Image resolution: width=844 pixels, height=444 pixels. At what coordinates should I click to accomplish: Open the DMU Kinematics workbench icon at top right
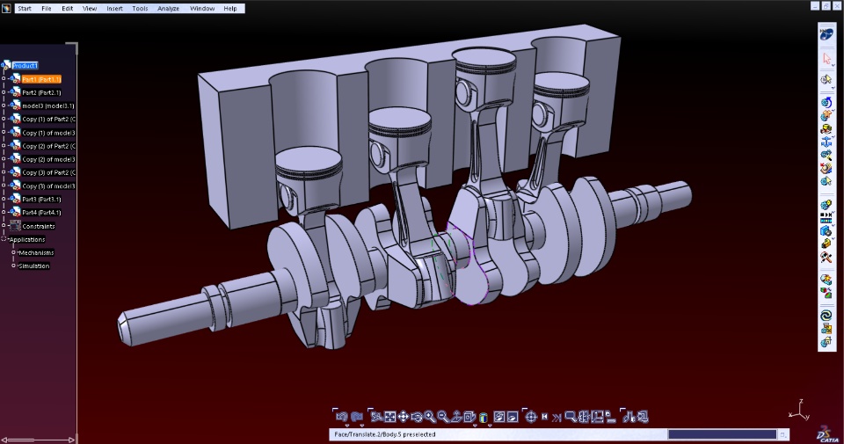pyautogui.click(x=826, y=34)
